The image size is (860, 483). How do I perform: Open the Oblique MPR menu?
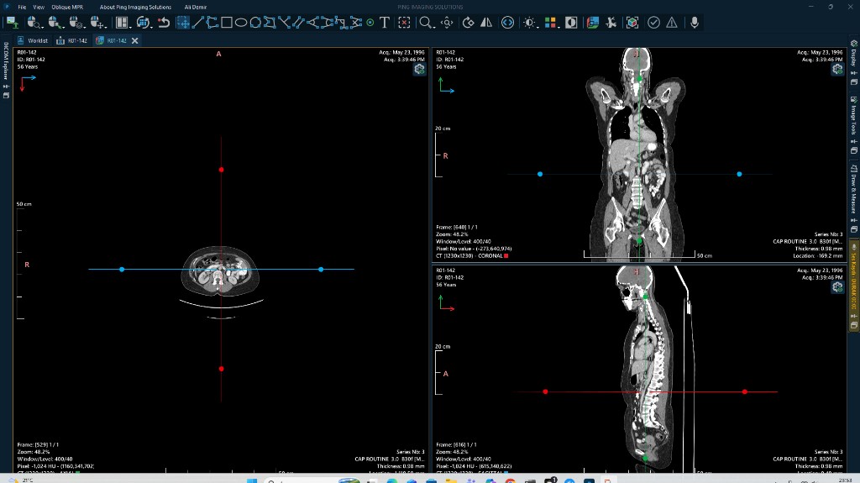coord(67,7)
